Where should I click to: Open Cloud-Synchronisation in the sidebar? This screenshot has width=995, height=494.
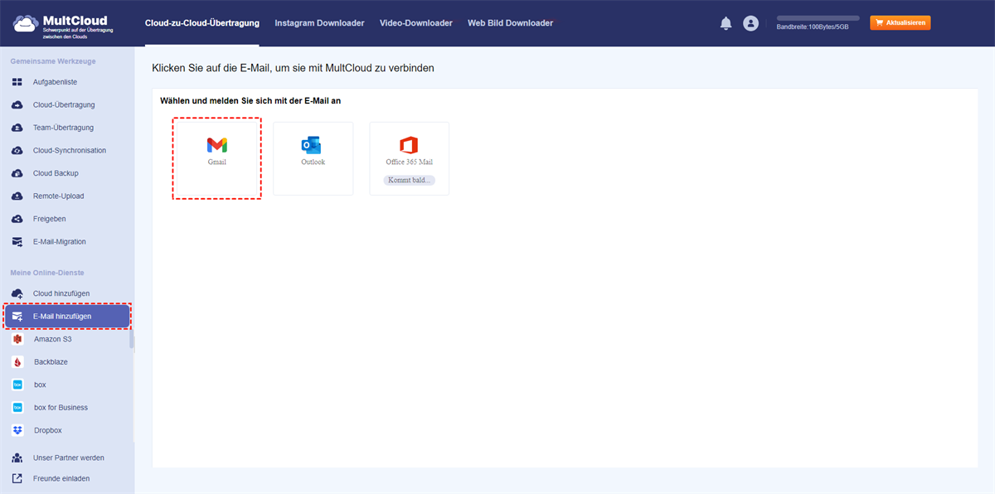coord(70,151)
